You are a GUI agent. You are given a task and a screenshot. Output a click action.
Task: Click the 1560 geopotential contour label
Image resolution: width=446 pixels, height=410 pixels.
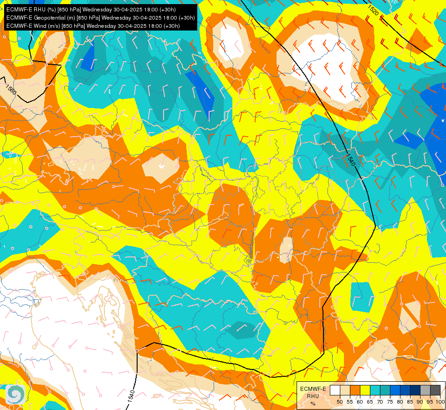pyautogui.click(x=11, y=90)
